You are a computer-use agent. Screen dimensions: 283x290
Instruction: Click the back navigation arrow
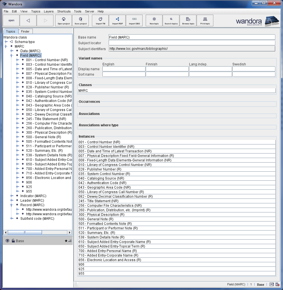(28, 20)
